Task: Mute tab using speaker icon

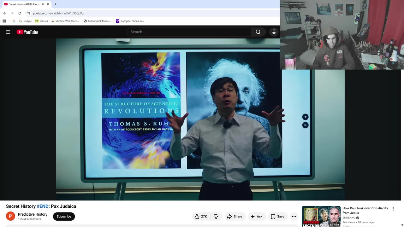Action: (x=43, y=4)
